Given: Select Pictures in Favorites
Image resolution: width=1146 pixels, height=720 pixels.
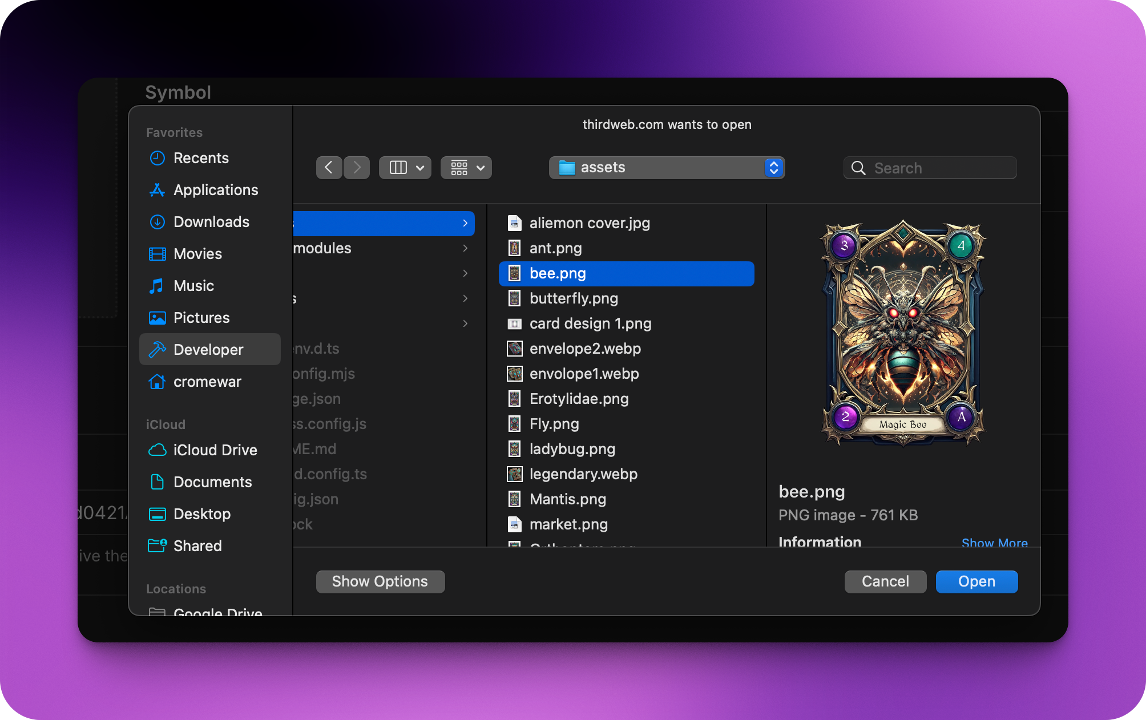Looking at the screenshot, I should (201, 318).
